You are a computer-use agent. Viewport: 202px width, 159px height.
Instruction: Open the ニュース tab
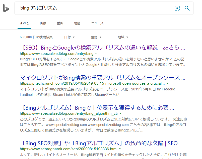point(97,23)
